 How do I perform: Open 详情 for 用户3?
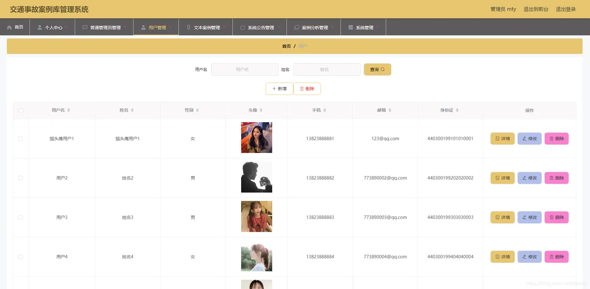502,217
